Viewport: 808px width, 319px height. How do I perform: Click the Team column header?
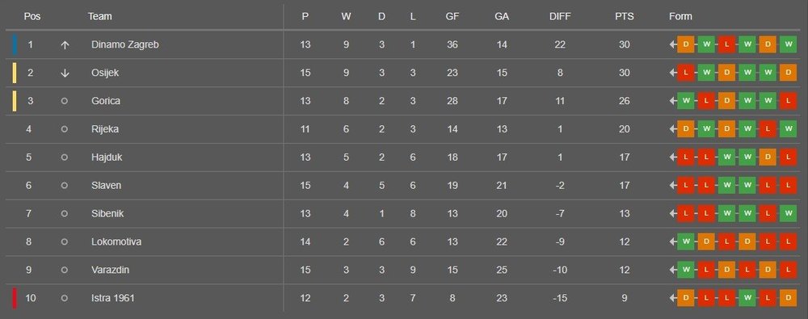(100, 16)
